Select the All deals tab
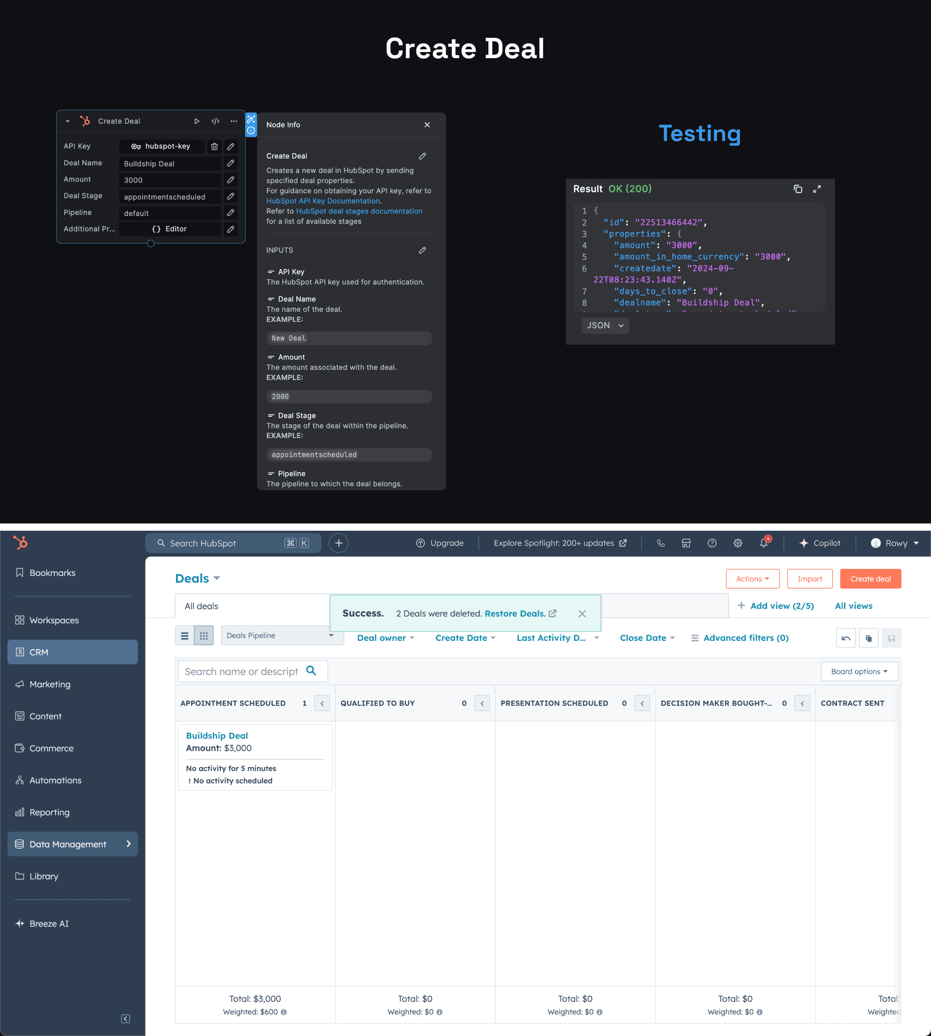 pyautogui.click(x=201, y=606)
